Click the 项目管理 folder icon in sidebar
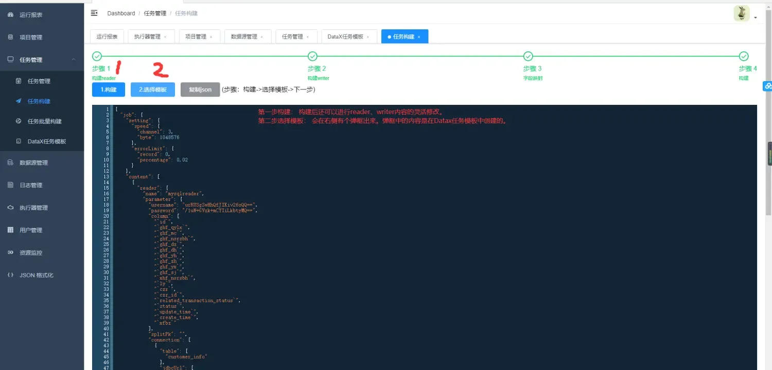 [11, 36]
